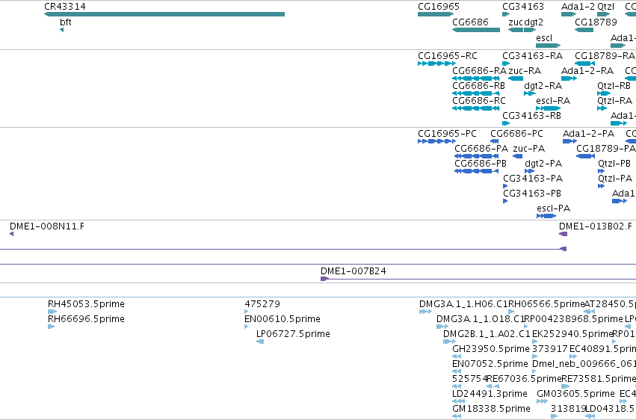The width and height of the screenshot is (636, 420).
Task: Click the CG6686-PB protein feature
Action: [476, 171]
